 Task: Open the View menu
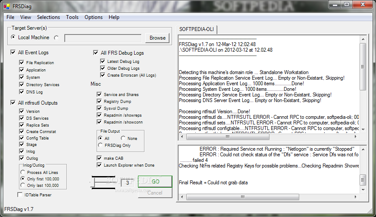pyautogui.click(x=25, y=17)
